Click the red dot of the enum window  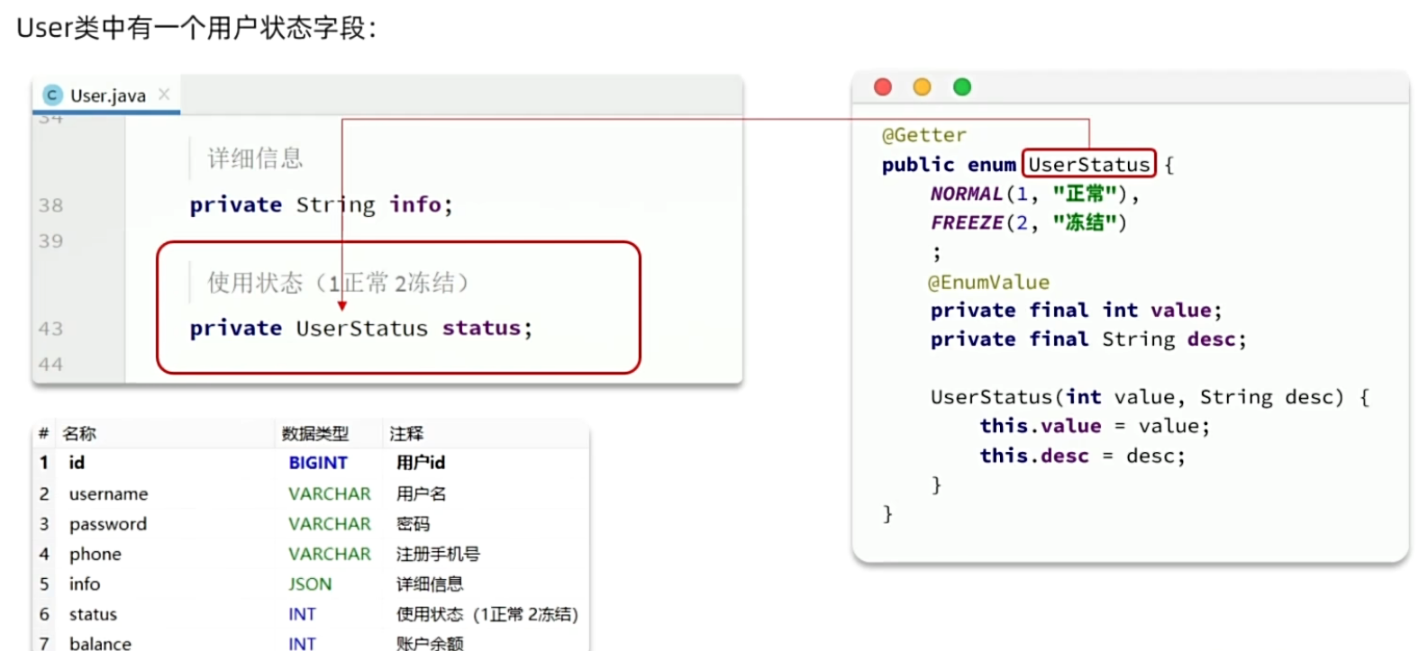[883, 86]
